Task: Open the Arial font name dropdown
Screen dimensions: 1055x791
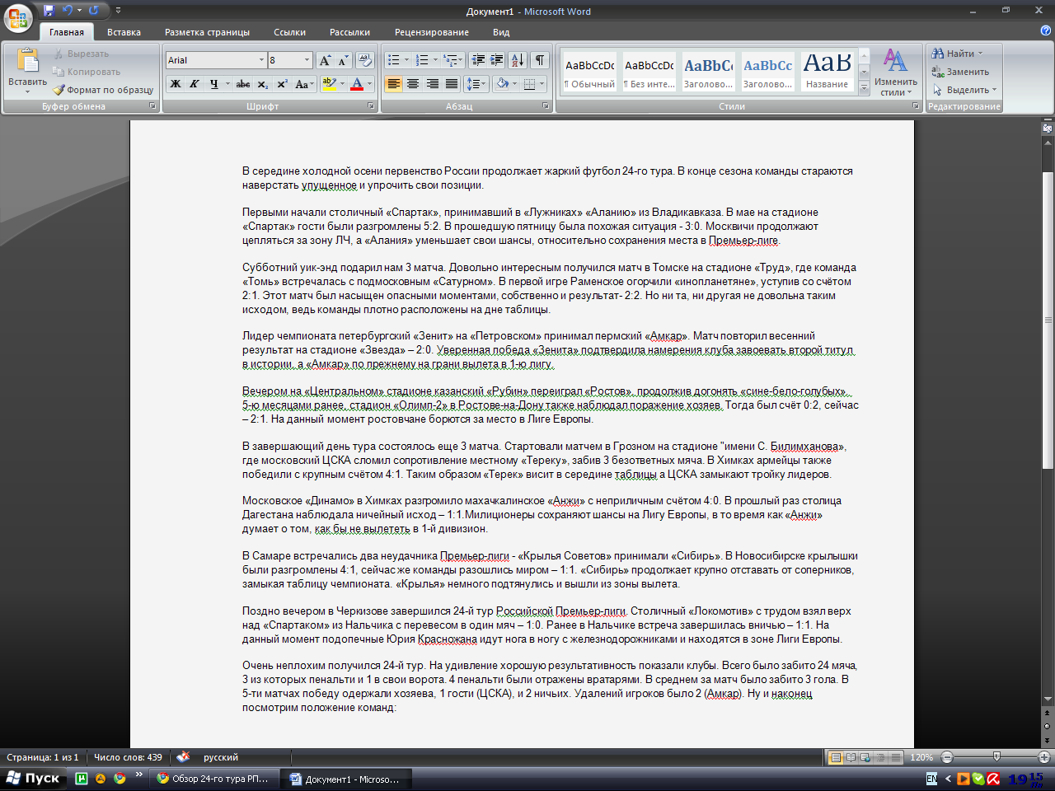Action: [261, 60]
